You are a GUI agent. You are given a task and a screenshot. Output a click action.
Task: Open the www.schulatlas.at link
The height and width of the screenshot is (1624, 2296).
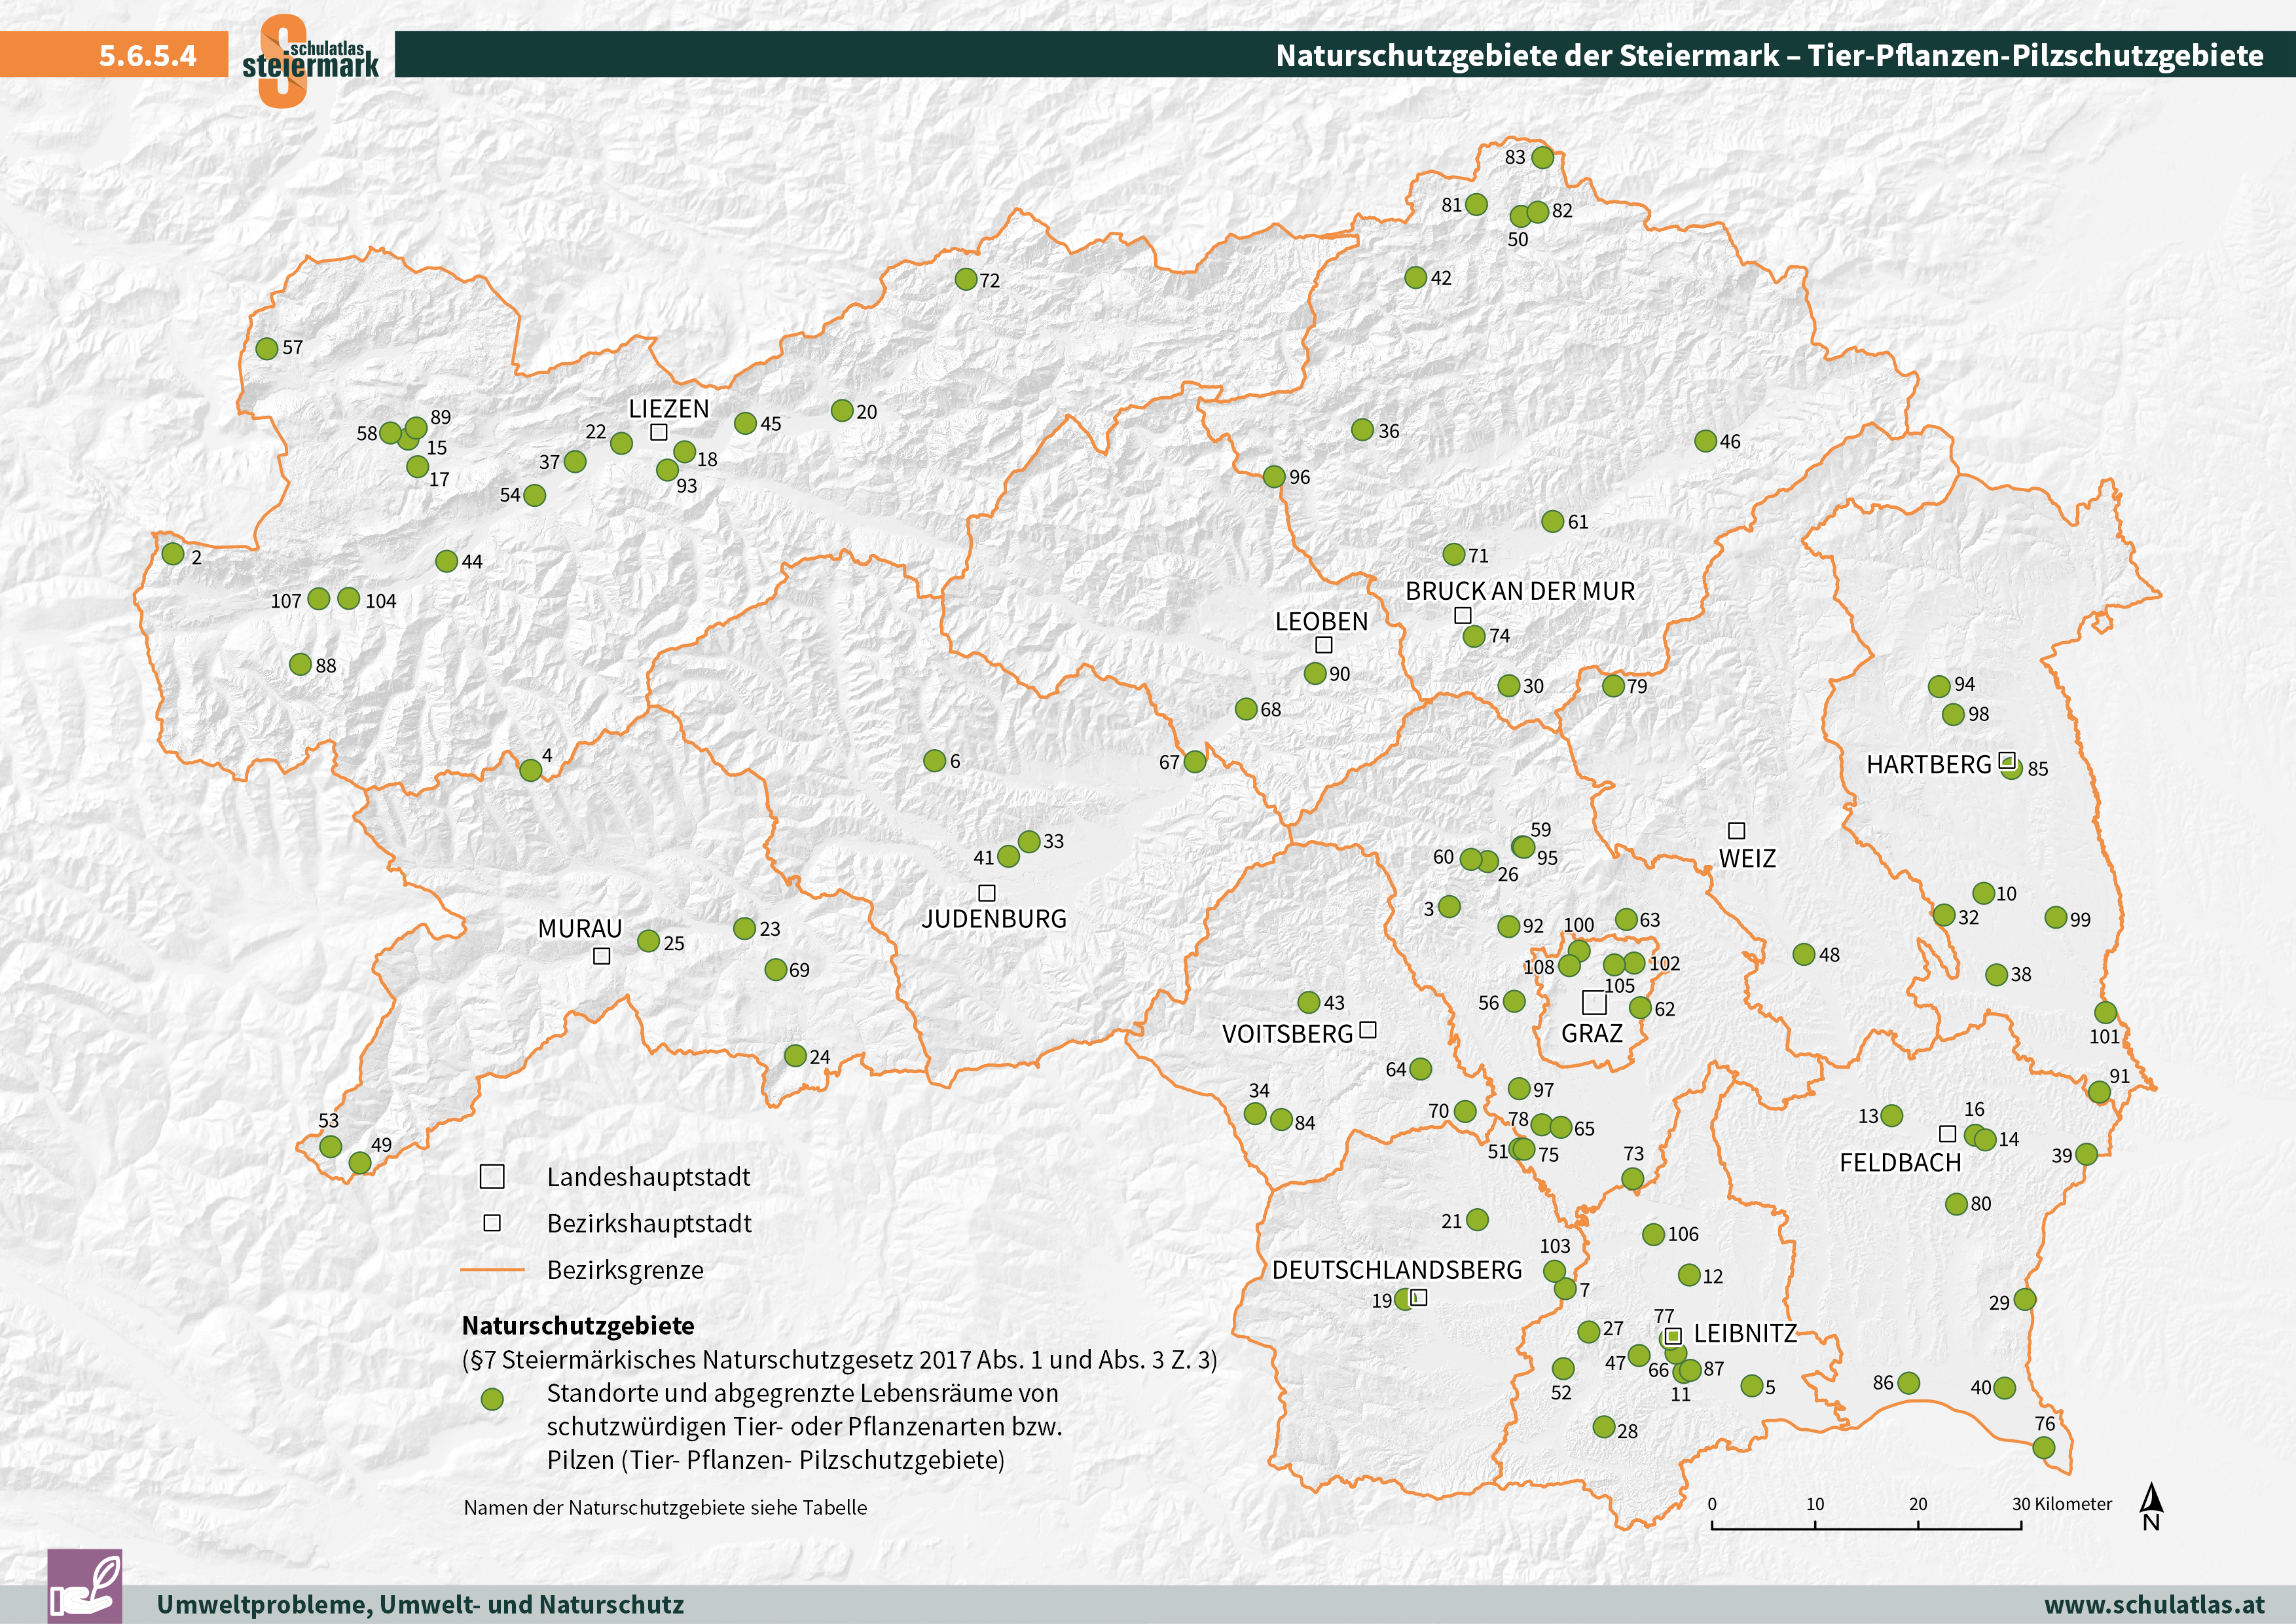2154,1604
